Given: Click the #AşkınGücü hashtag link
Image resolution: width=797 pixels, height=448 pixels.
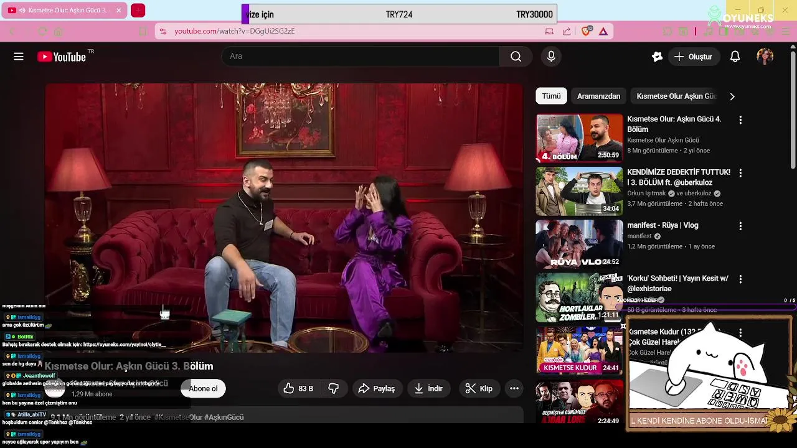Looking at the screenshot, I should (x=225, y=417).
